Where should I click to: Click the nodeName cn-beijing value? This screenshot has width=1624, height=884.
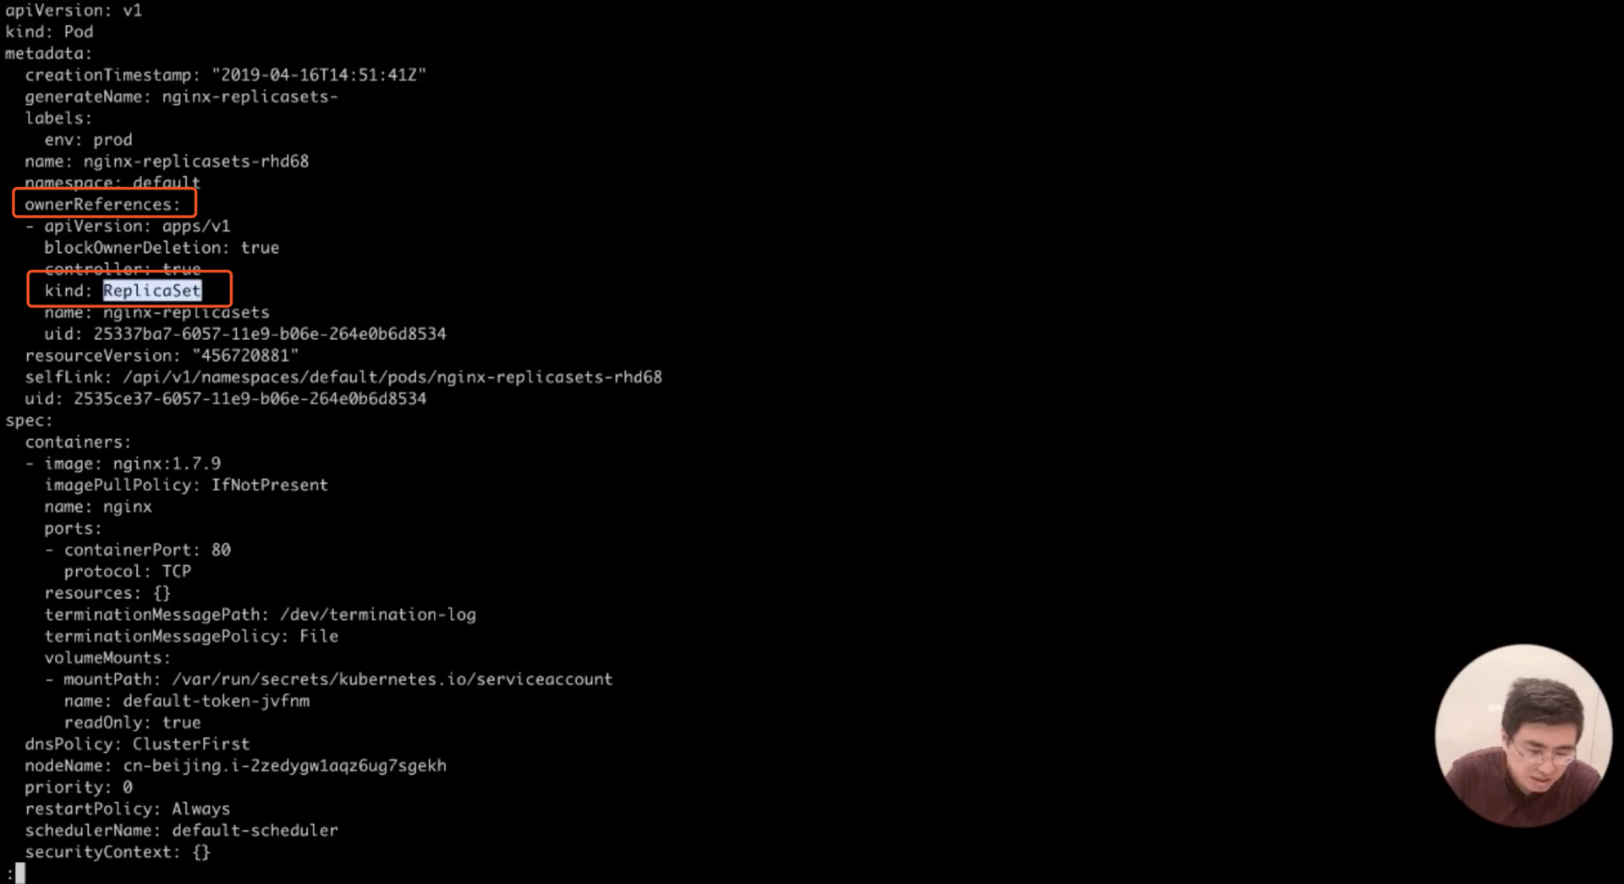(284, 766)
